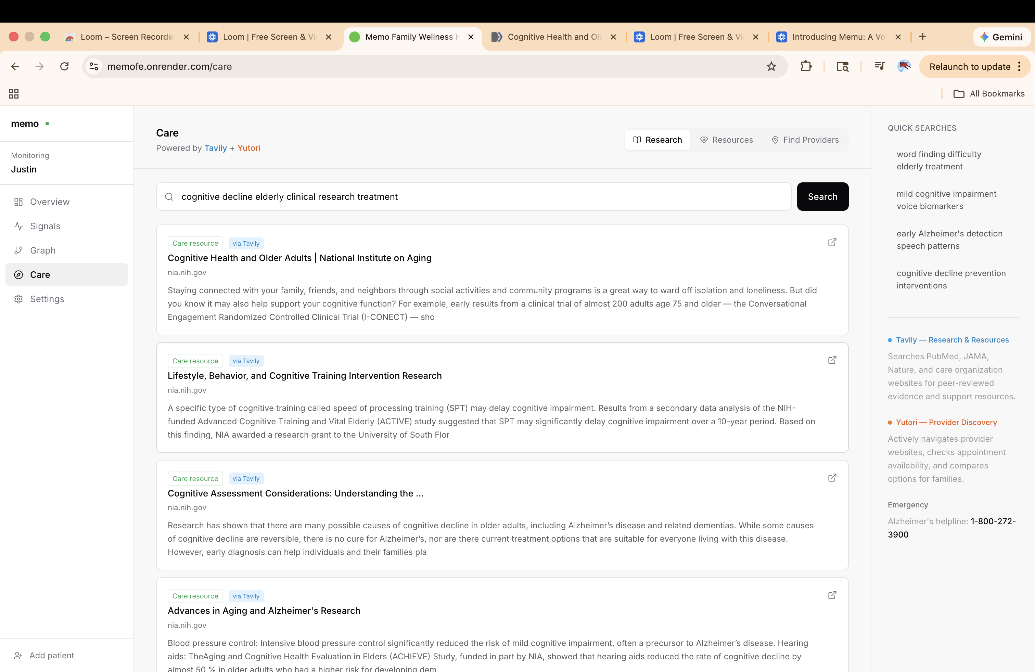Image resolution: width=1035 pixels, height=672 pixels.
Task: Open the Overview page in sidebar
Action: tap(50, 202)
